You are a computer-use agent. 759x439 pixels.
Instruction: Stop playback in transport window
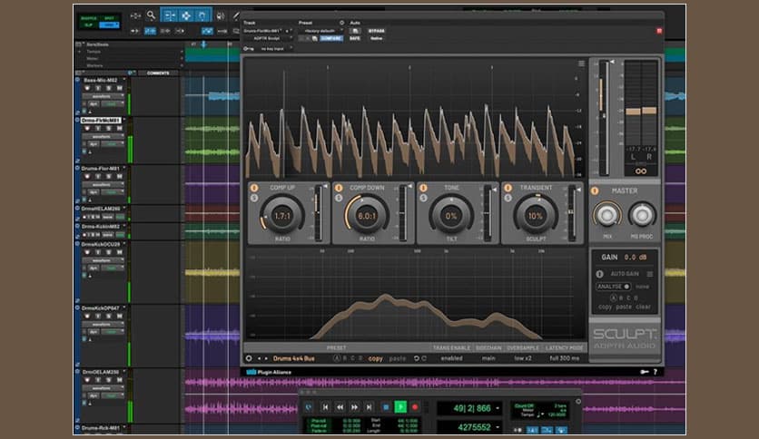386,407
